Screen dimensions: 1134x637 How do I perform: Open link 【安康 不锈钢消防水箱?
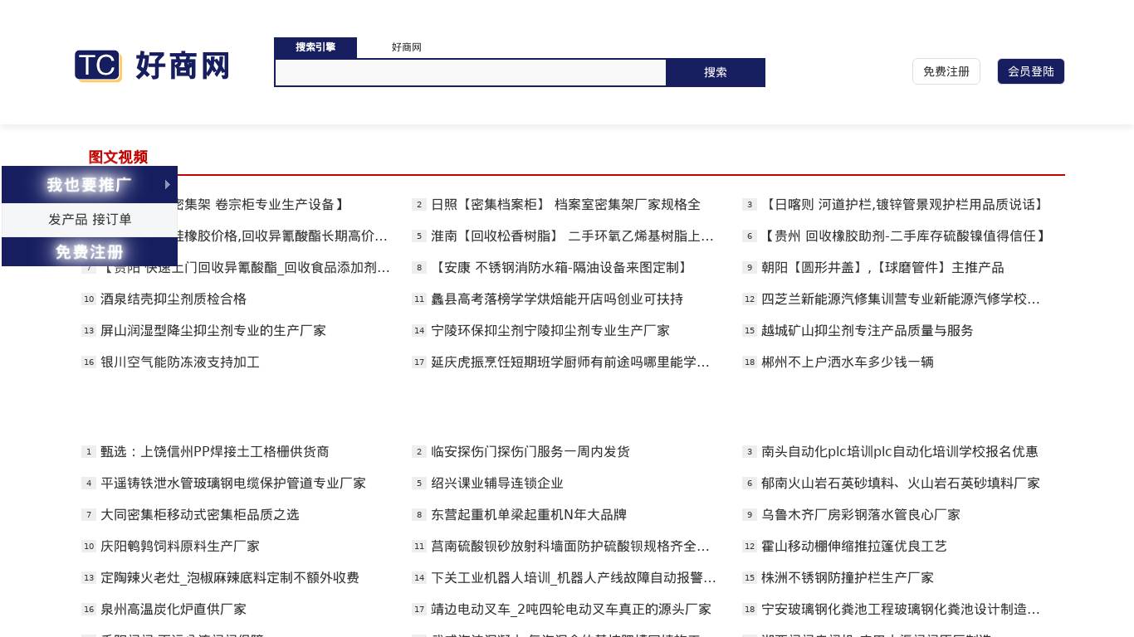561,268
